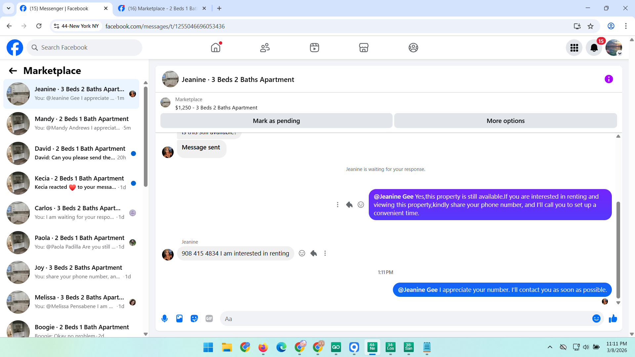Attach a photo using image icon
Screen dimensions: 635x357
coord(179,319)
